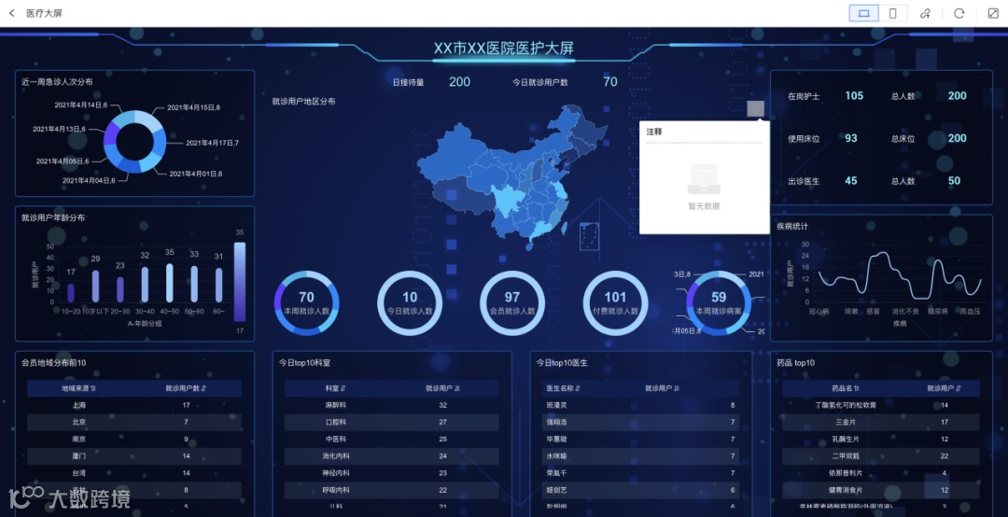1008x517 pixels.
Task: Click the 丁酸氢化可的松软膏 drug row
Action: pyautogui.click(x=881, y=405)
